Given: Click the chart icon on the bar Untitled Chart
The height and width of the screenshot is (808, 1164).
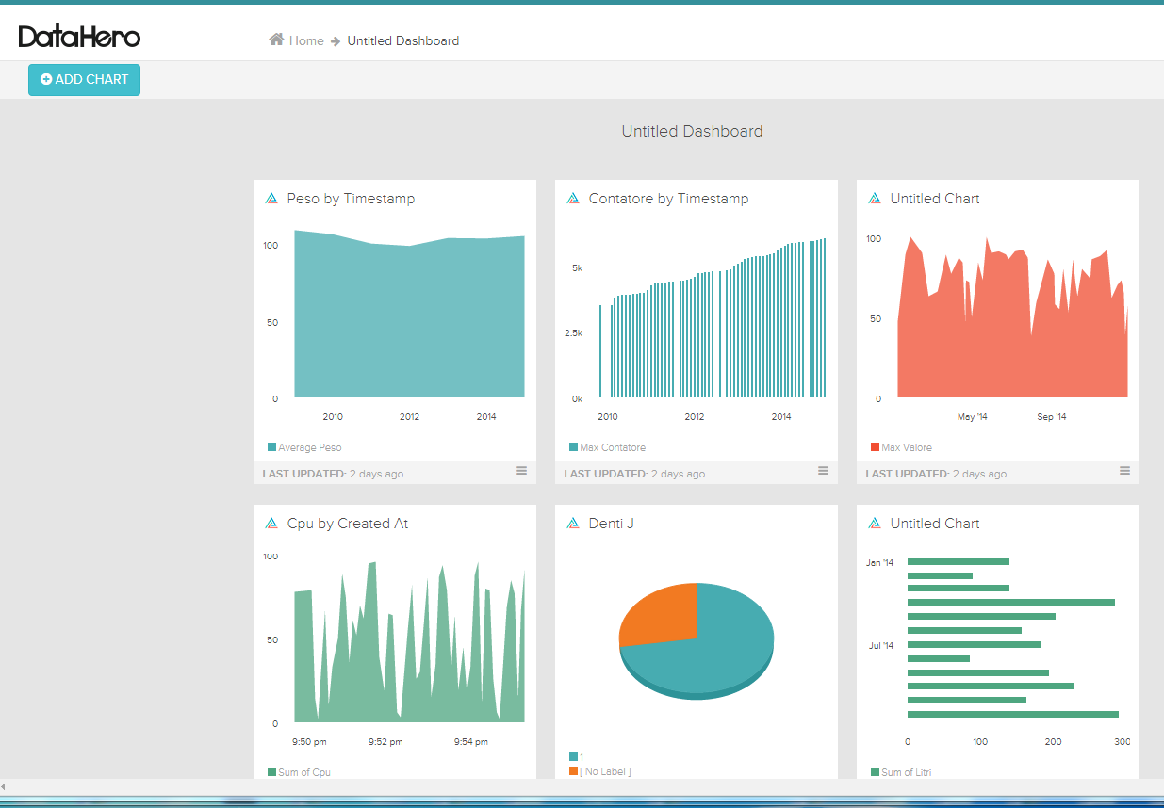Looking at the screenshot, I should pyautogui.click(x=875, y=523).
